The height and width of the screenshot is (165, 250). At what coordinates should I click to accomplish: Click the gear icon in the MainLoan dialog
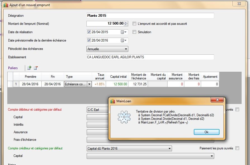click(x=124, y=117)
